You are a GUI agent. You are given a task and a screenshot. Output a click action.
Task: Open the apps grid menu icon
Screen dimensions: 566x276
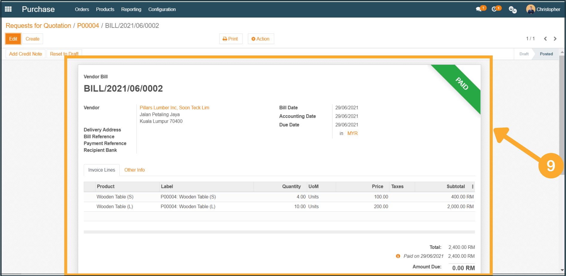(x=8, y=9)
